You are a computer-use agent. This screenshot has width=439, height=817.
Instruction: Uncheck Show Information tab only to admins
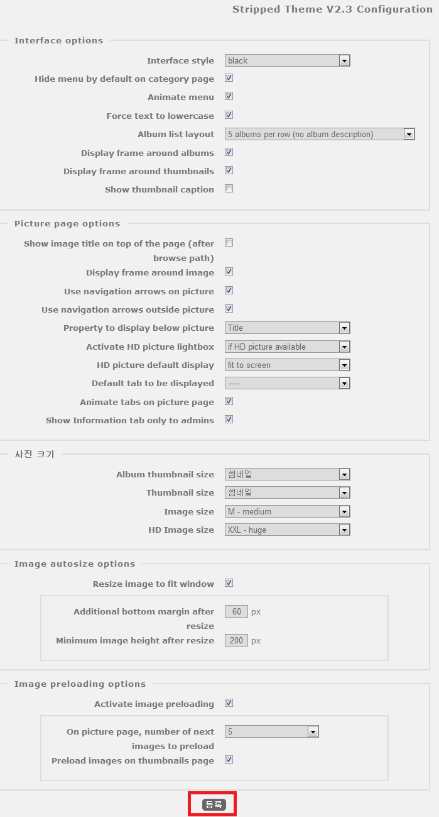[x=229, y=420]
